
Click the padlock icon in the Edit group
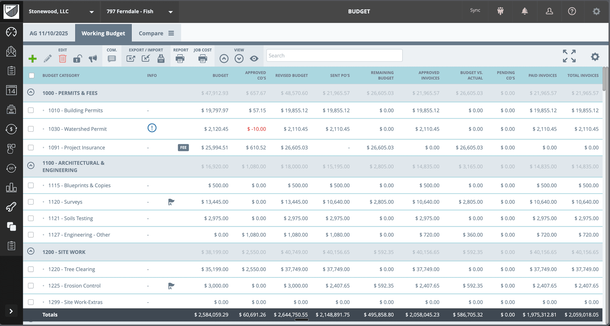[78, 58]
